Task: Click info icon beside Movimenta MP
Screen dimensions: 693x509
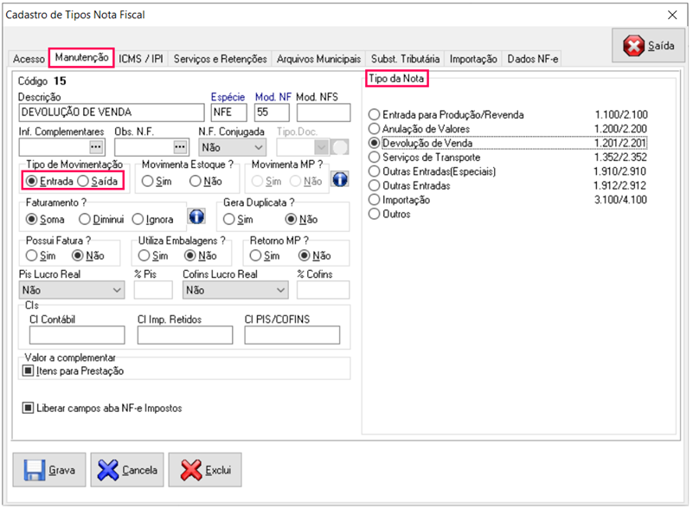Action: 340,180
